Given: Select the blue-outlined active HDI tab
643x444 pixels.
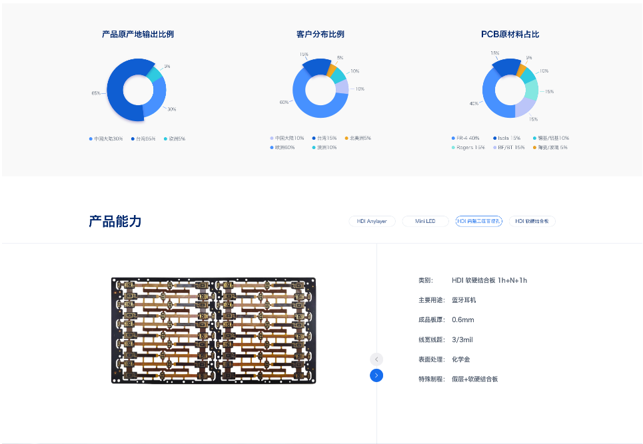Looking at the screenshot, I should coord(478,221).
